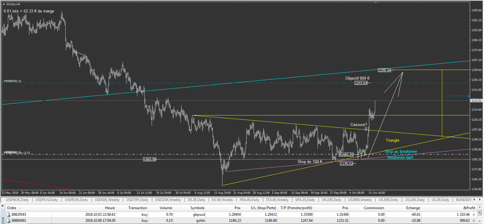The image size is (484, 224).
Task: Click the order icon for ticket 89820545
Action: [8, 214]
